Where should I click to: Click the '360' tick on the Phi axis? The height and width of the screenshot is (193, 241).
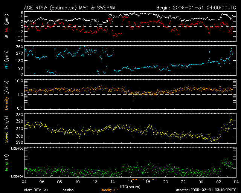point(20,47)
